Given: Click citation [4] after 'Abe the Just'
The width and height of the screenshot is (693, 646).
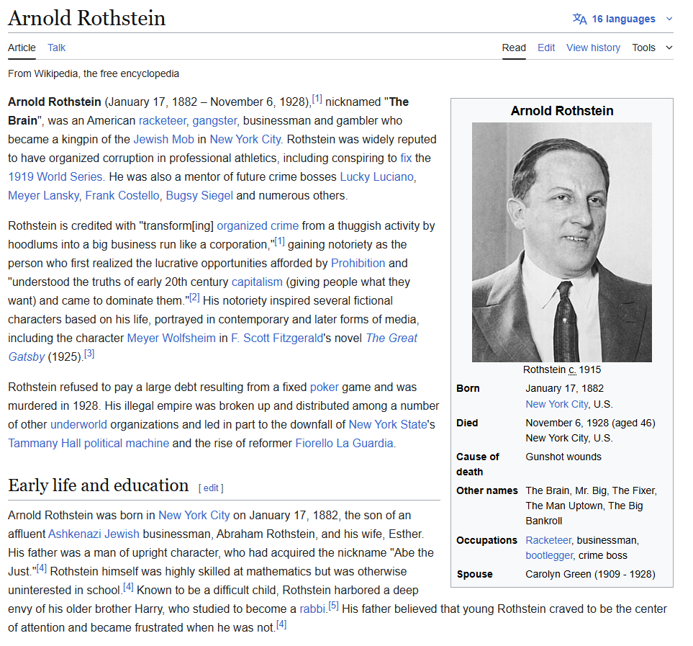Looking at the screenshot, I should (42, 568).
